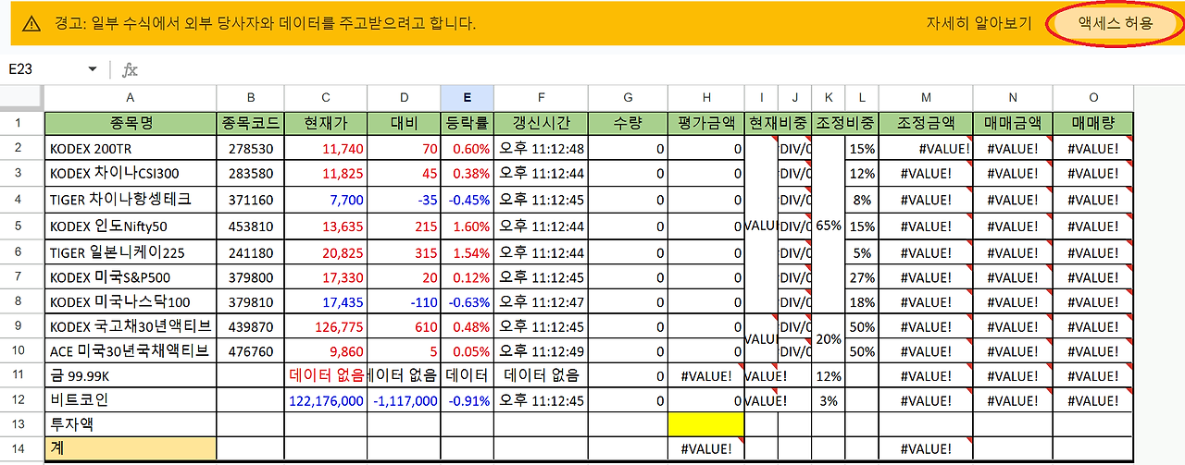This screenshot has height=465, width=1185.
Task: Select the 매매량 header cell
Action: pos(1092,123)
